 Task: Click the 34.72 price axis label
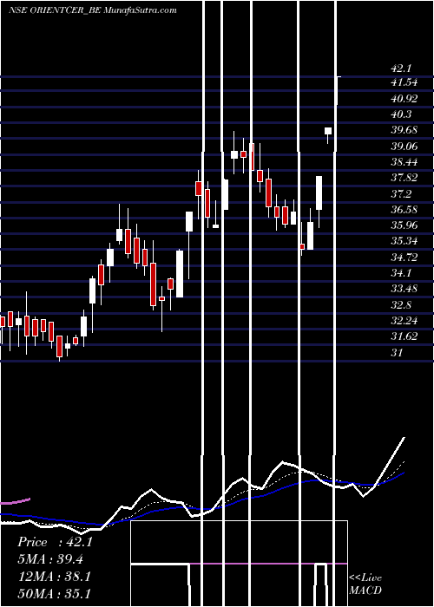(404, 258)
